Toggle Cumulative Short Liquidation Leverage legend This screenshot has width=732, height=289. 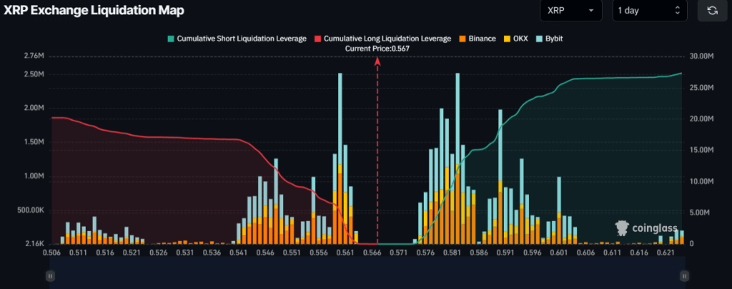(x=237, y=39)
